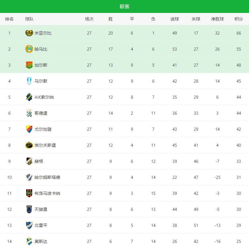Open the 布洛马波卡纳 team name link

point(47,193)
